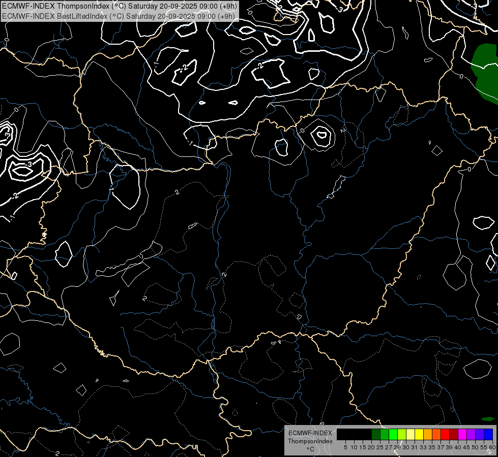
Task: Click the '3' contour label at left edge
Action: [30, 165]
